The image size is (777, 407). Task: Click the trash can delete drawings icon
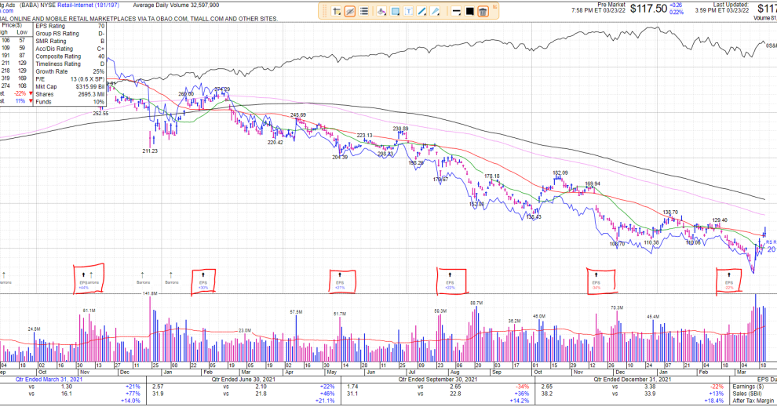coord(483,11)
